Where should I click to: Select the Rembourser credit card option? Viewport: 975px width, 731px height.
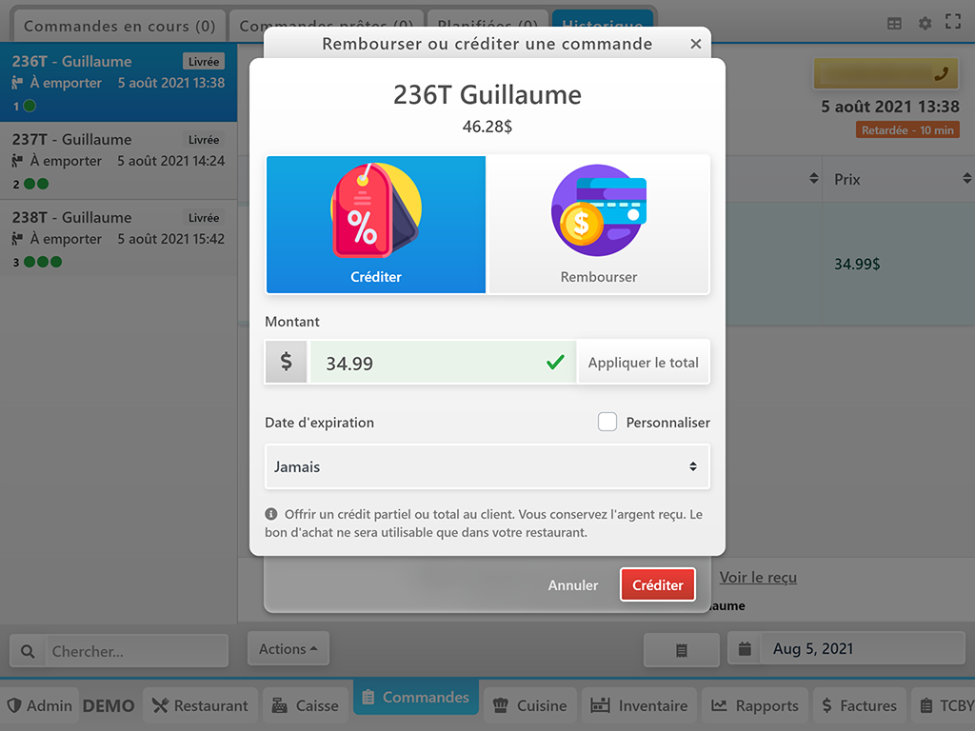[x=599, y=225]
